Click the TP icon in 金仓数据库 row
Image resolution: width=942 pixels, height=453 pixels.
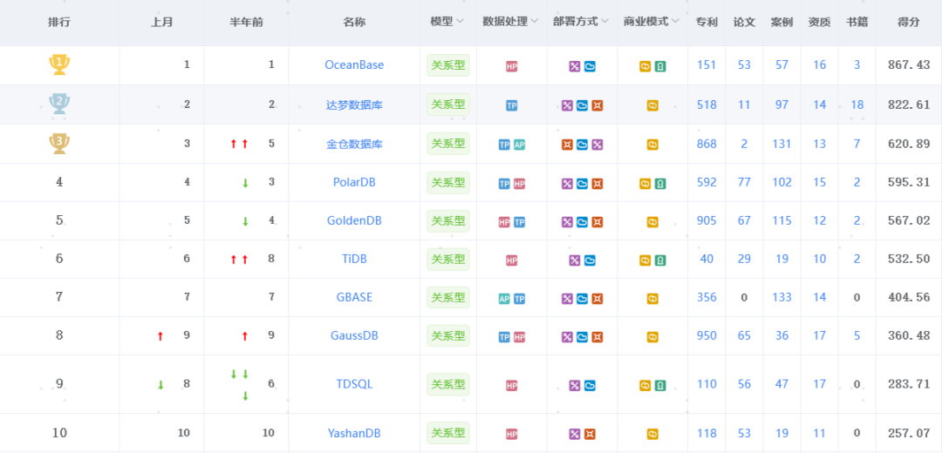click(505, 145)
